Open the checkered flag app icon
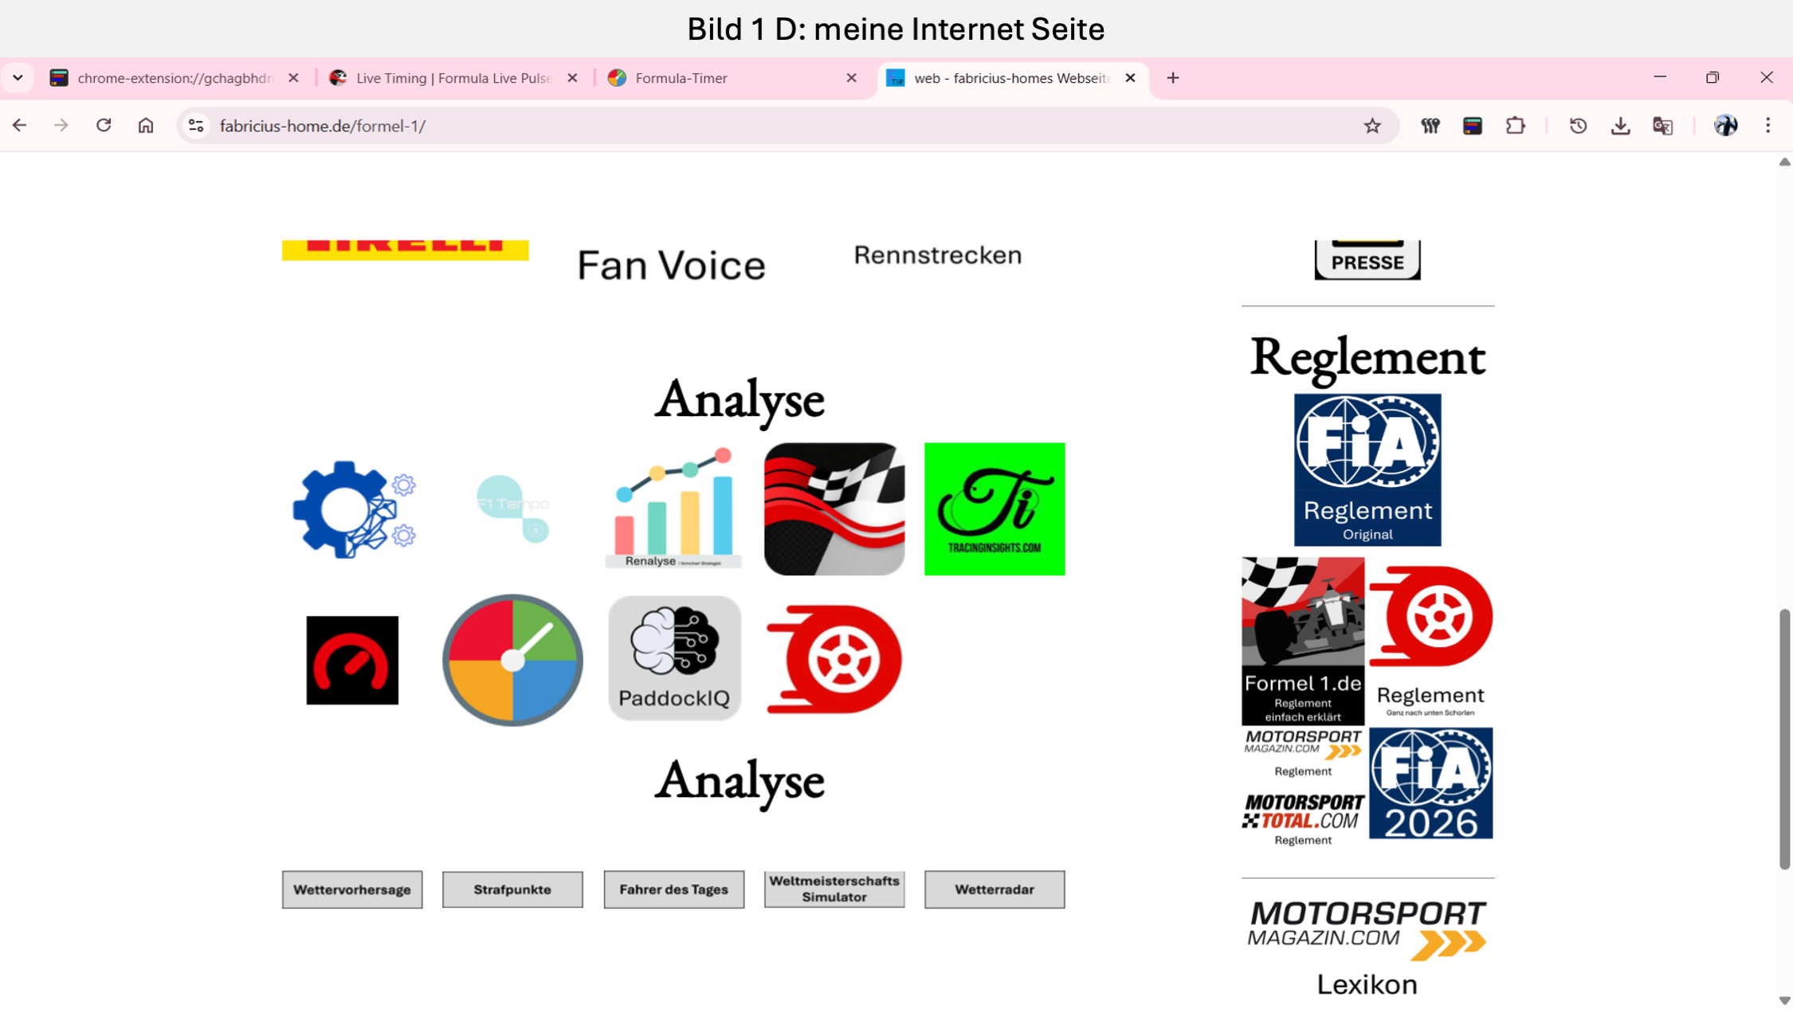 click(x=834, y=508)
